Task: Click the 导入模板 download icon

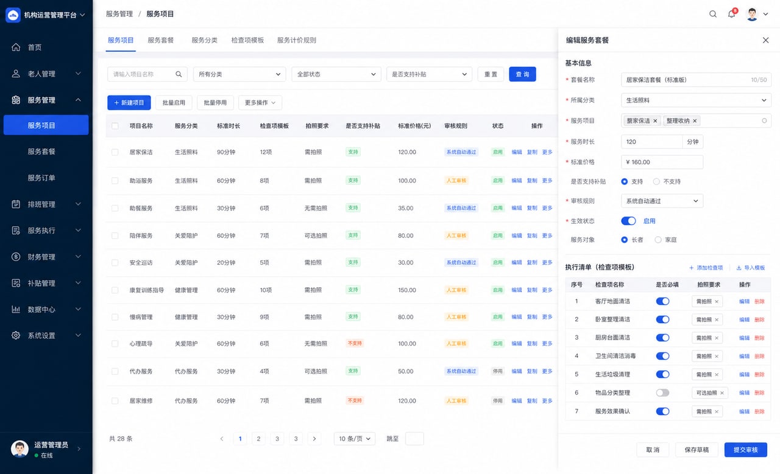Action: pos(739,268)
